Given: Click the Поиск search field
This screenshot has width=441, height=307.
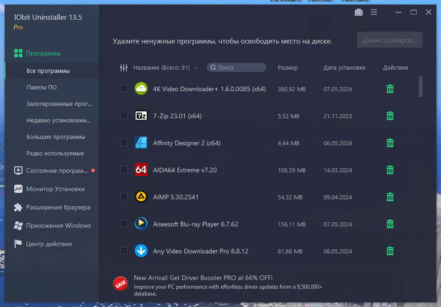Looking at the screenshot, I should tap(236, 67).
